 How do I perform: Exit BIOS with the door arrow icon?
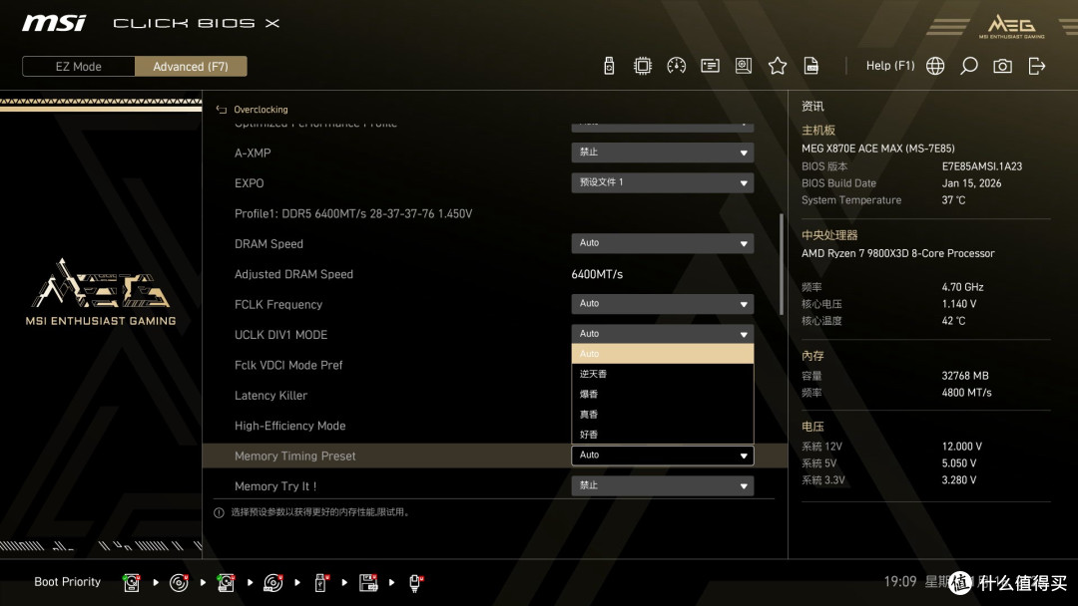pos(1037,66)
